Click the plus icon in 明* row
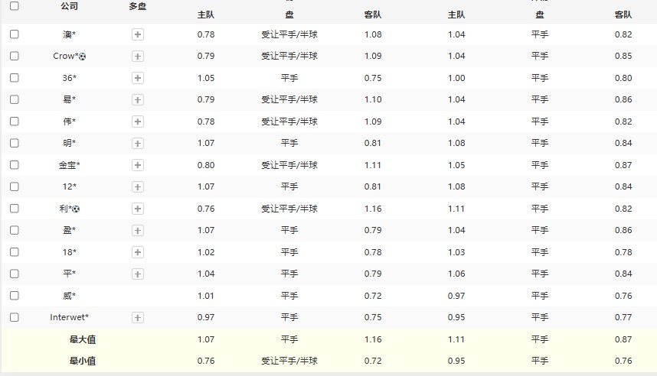This screenshot has height=376, width=657. 138,143
